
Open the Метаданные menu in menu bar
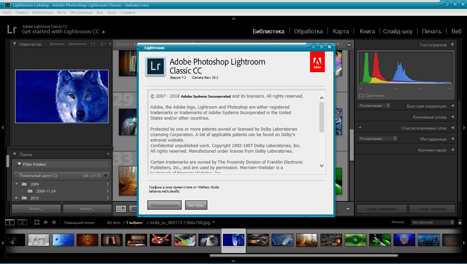point(81,12)
